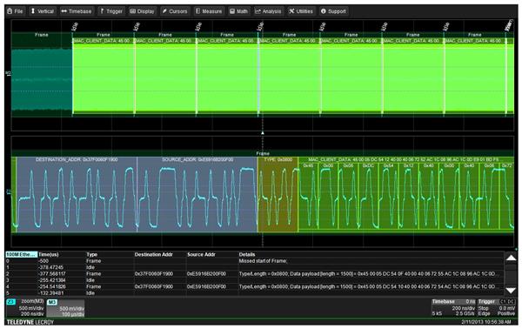Open the Timebase descriptor box
The image size is (522, 329).
click(x=454, y=308)
